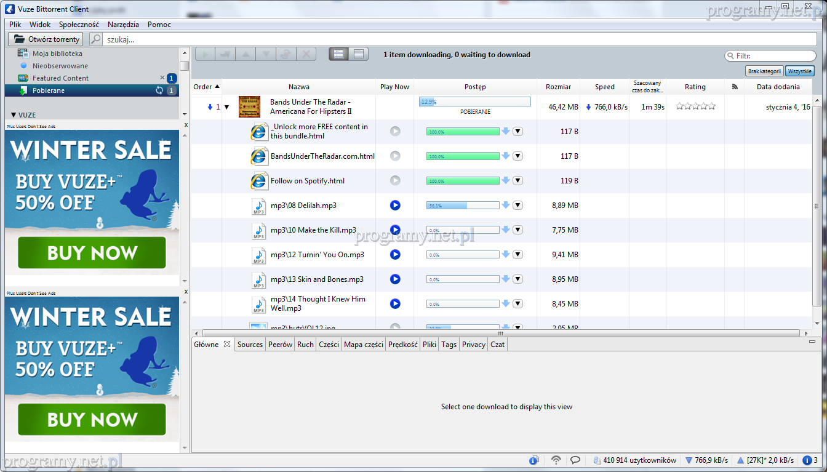Click the Otwórz torrenty button

[x=46, y=39]
